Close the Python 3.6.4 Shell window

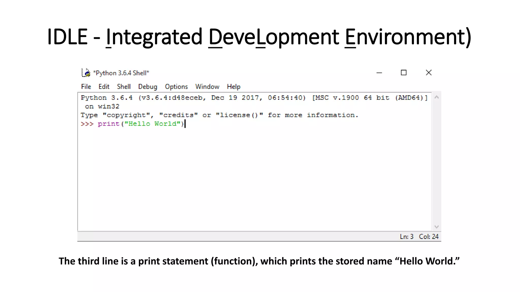(x=429, y=73)
